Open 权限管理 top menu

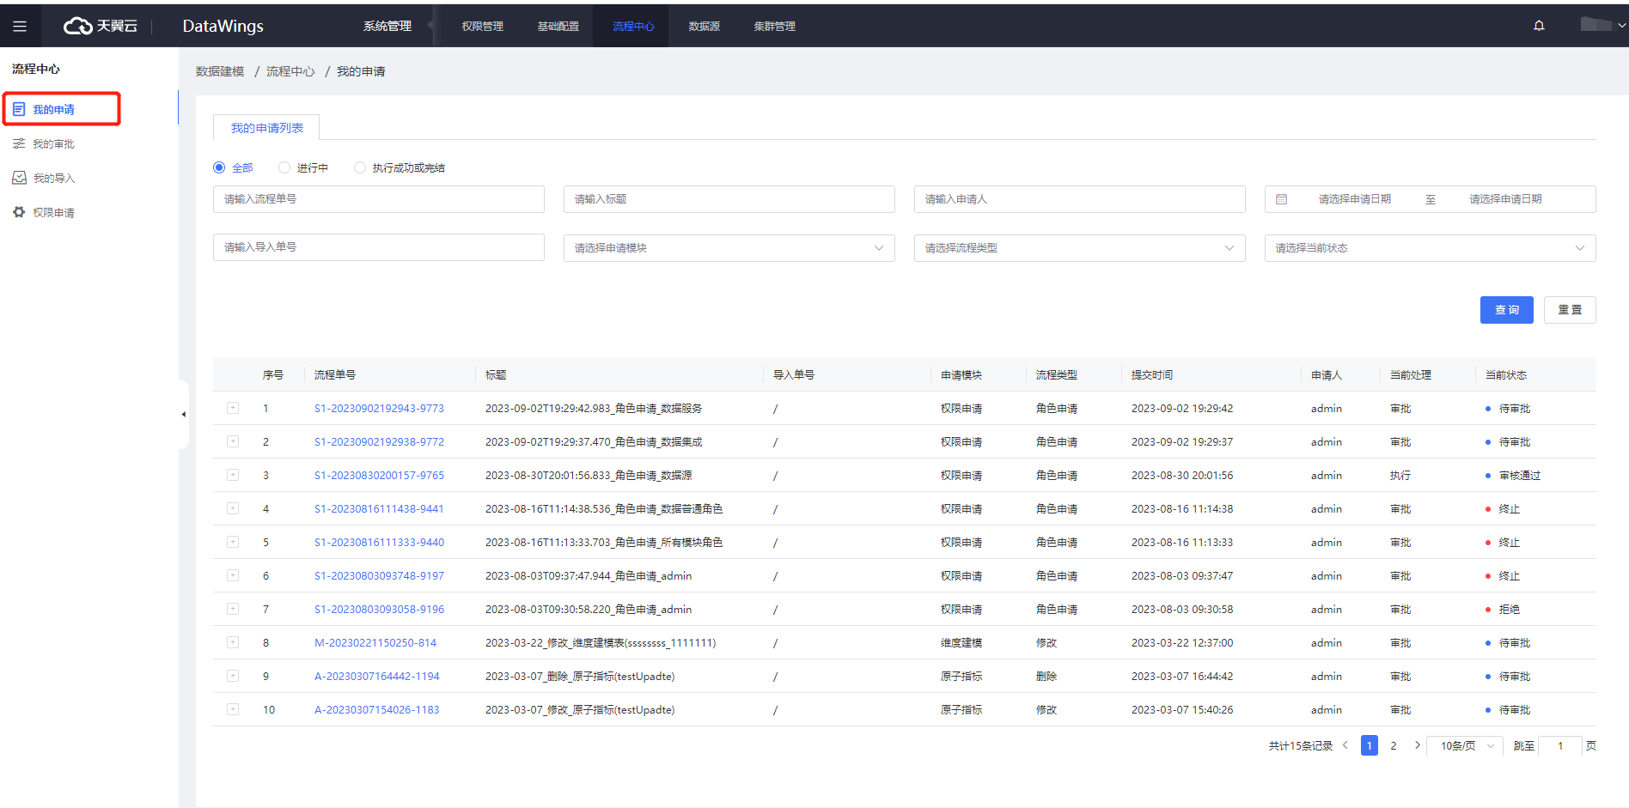[x=483, y=26]
